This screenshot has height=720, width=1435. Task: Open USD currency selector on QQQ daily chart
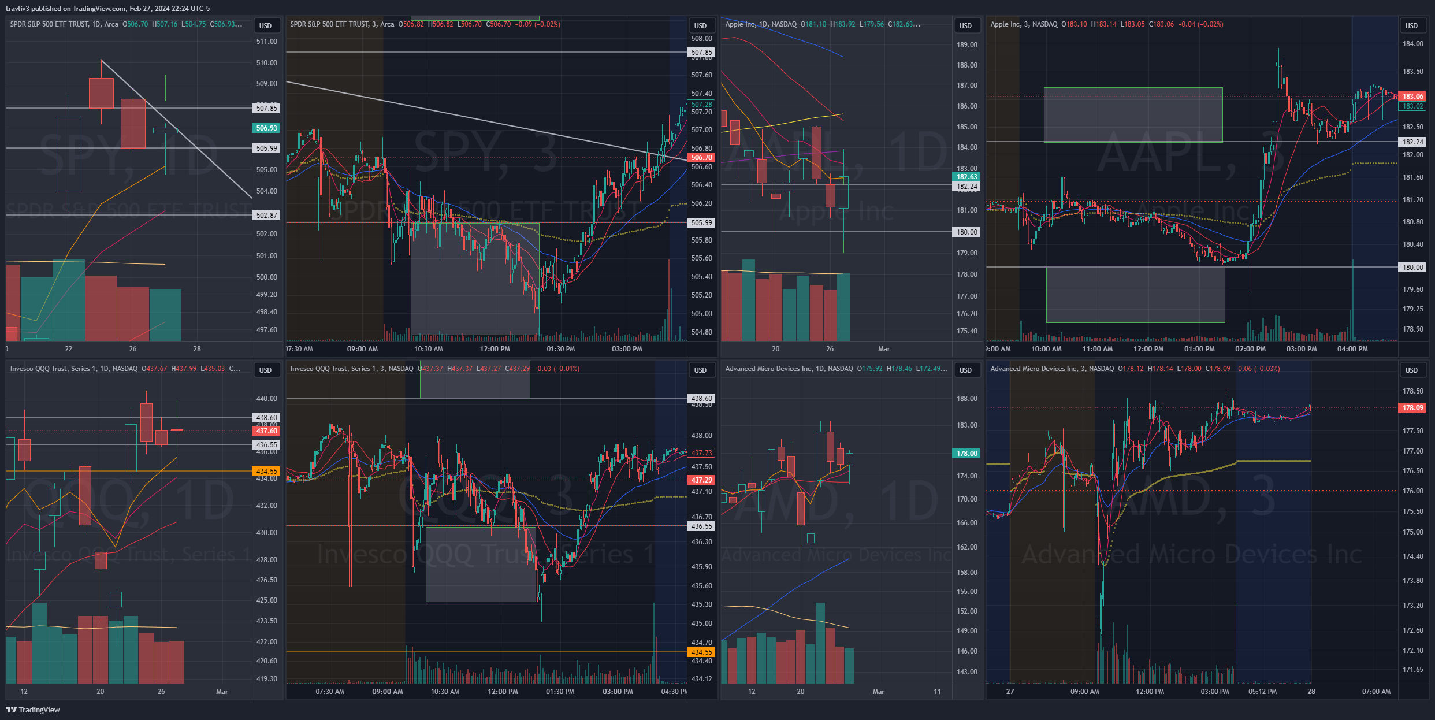click(x=266, y=370)
